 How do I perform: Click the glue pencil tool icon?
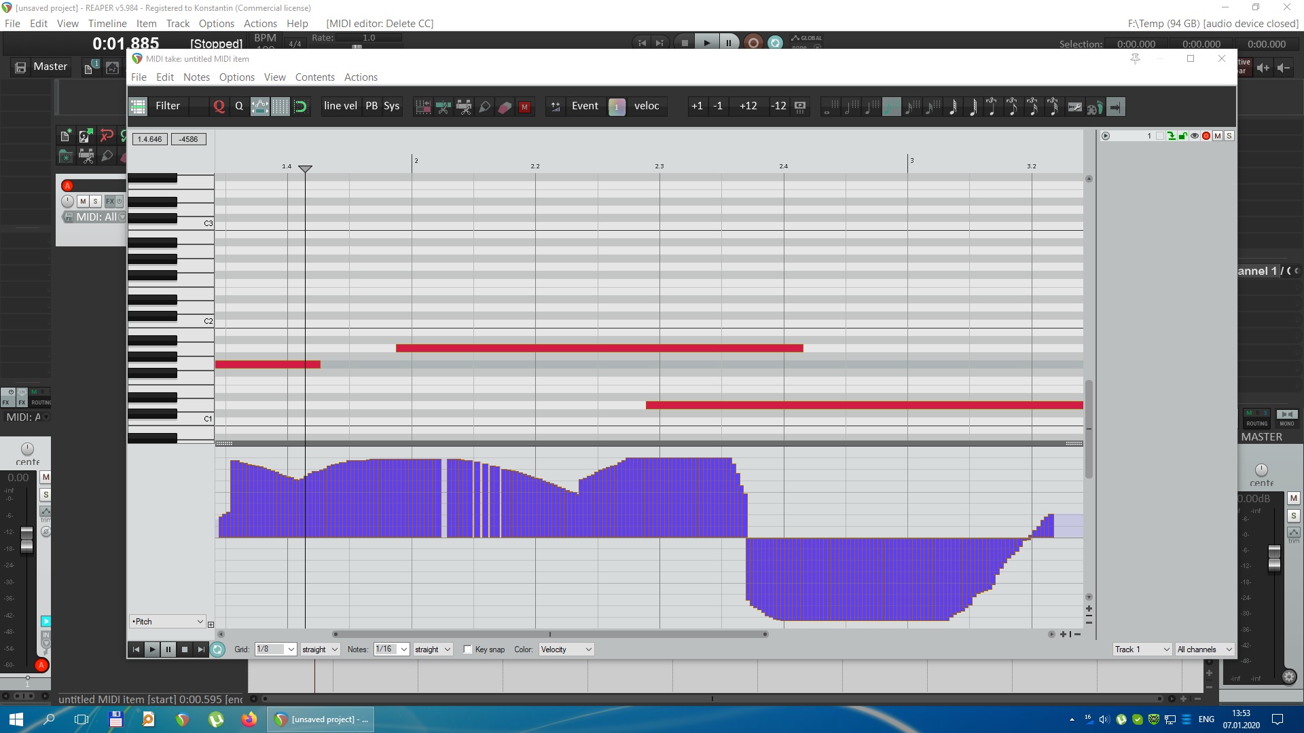[x=484, y=107]
